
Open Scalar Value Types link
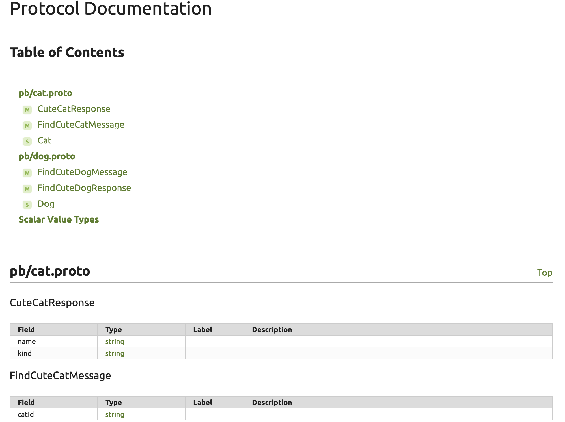click(59, 219)
